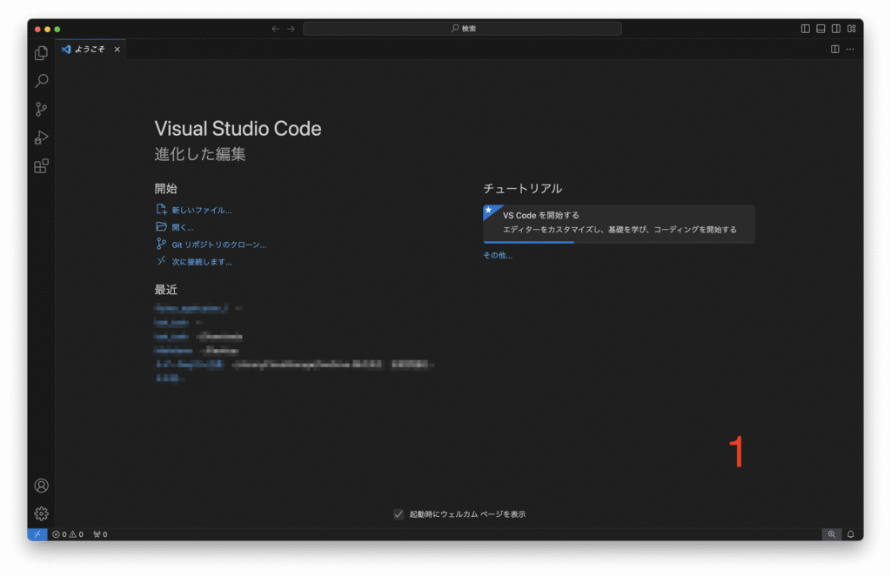Click Git リポジトリのクローン... link
This screenshot has height=577, width=891.
pos(218,245)
